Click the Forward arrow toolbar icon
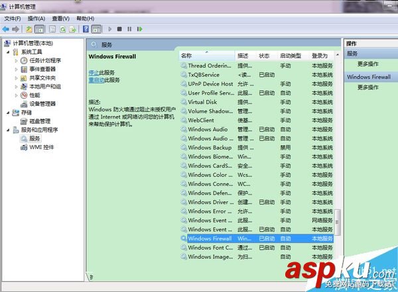The width and height of the screenshot is (398, 292). [15, 29]
